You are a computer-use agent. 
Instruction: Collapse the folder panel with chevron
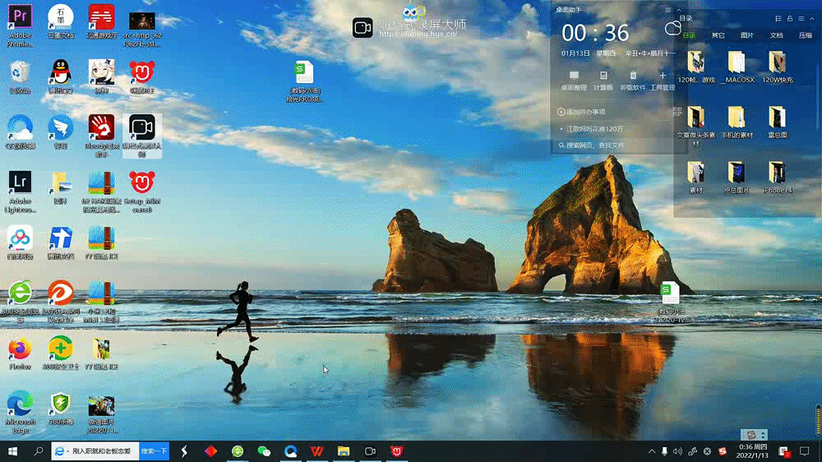[x=813, y=18]
